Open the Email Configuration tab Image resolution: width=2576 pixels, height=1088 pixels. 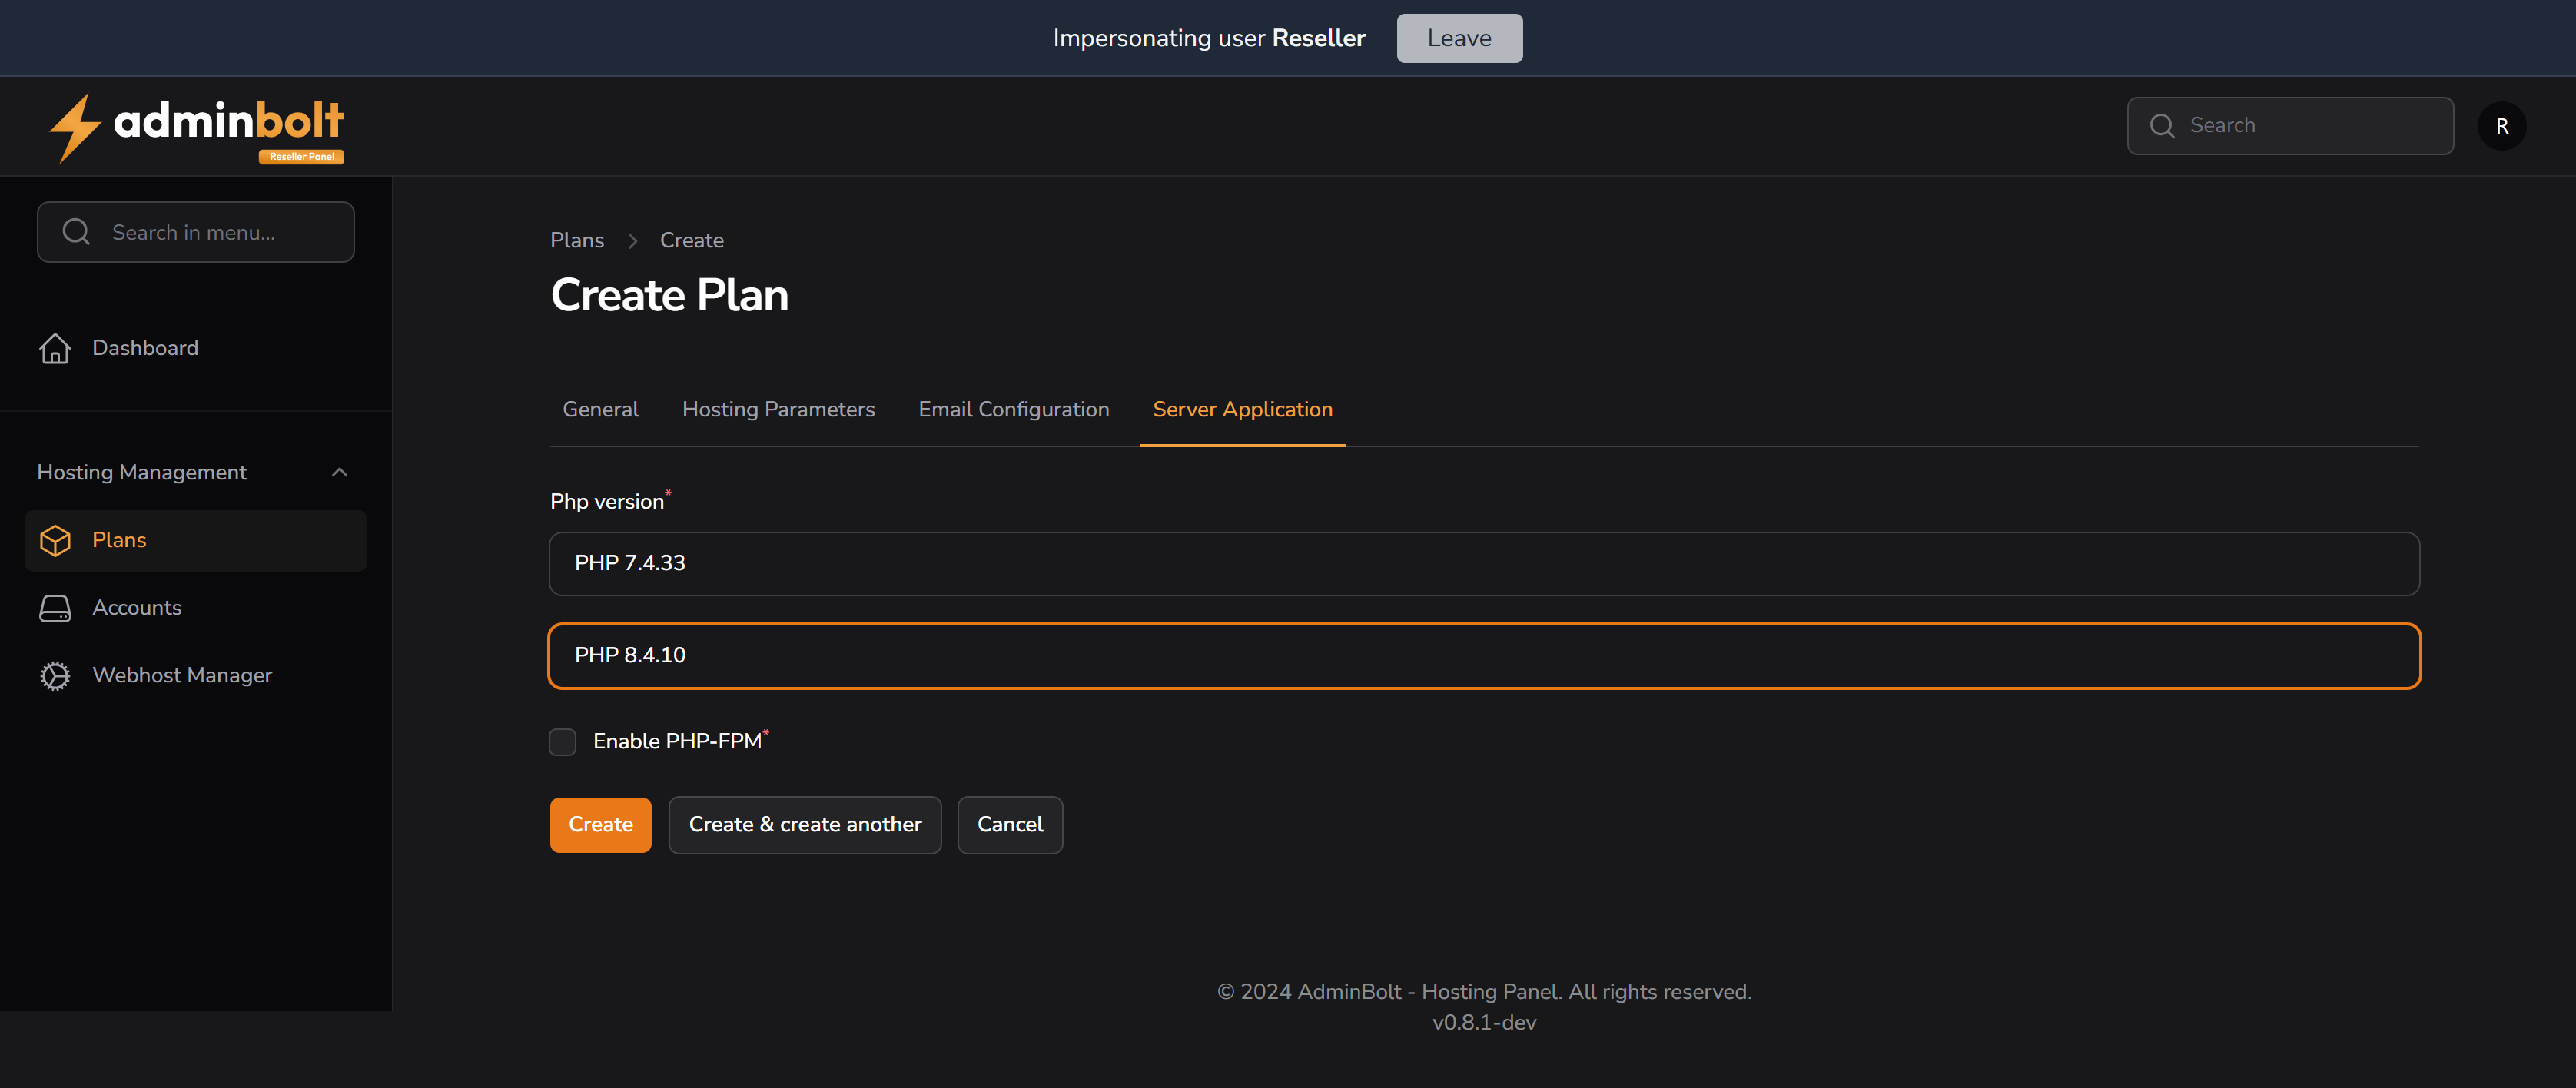point(1013,409)
